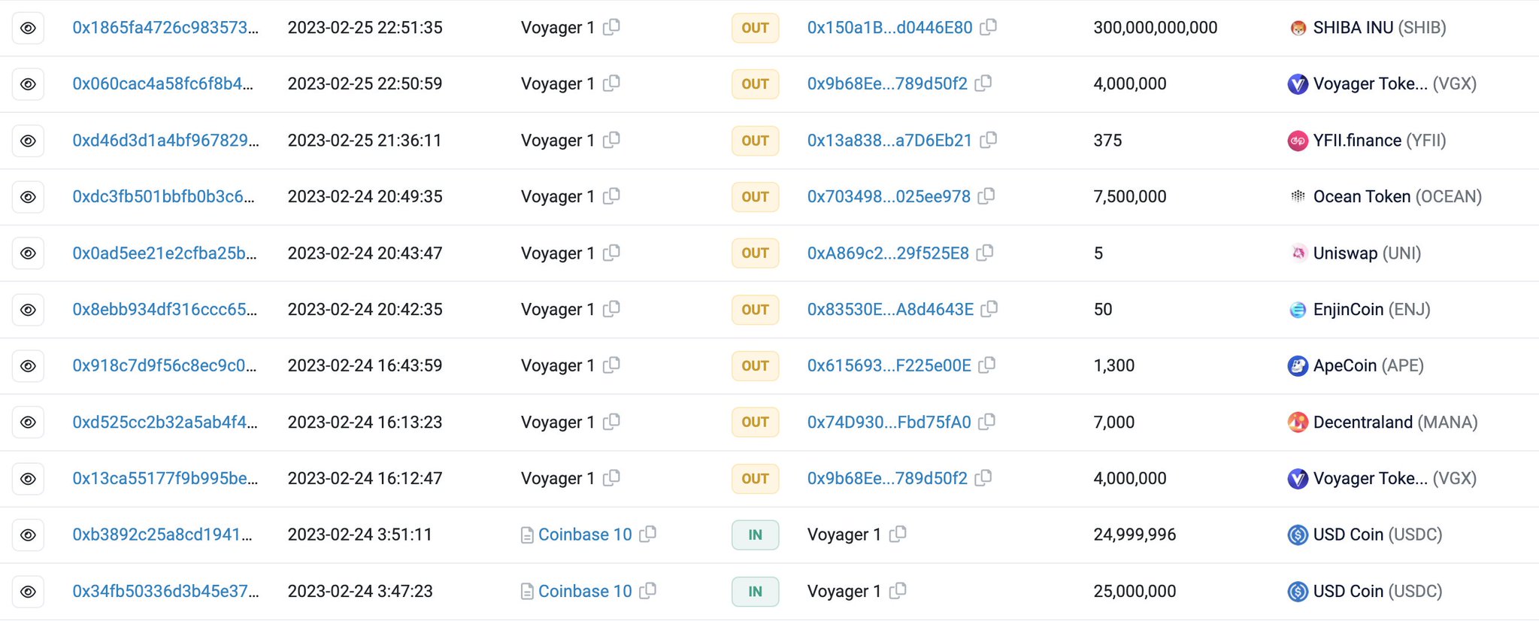
Task: Open transaction hash 0x918c7d9f56c8ec9c0
Action: [164, 365]
